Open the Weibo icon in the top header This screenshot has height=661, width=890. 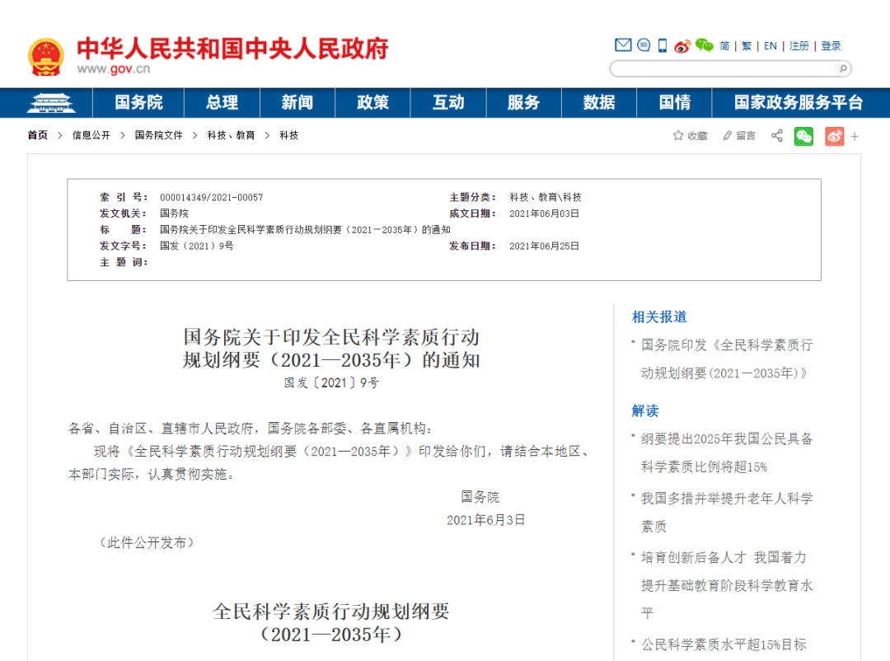click(x=683, y=46)
